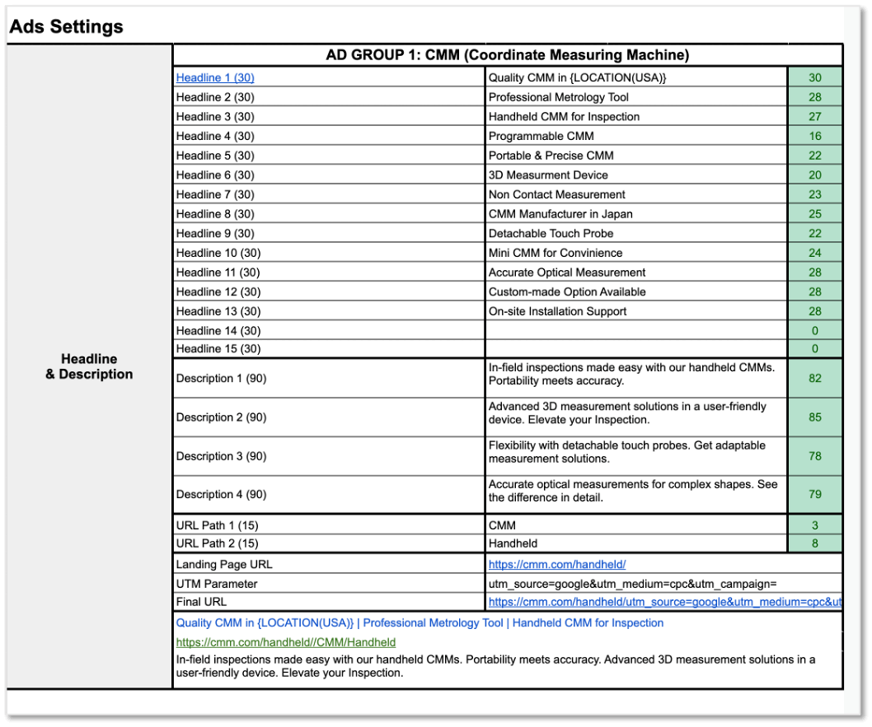
Task: Select the 'Landing Page URL' label cell
Action: pyautogui.click(x=329, y=564)
